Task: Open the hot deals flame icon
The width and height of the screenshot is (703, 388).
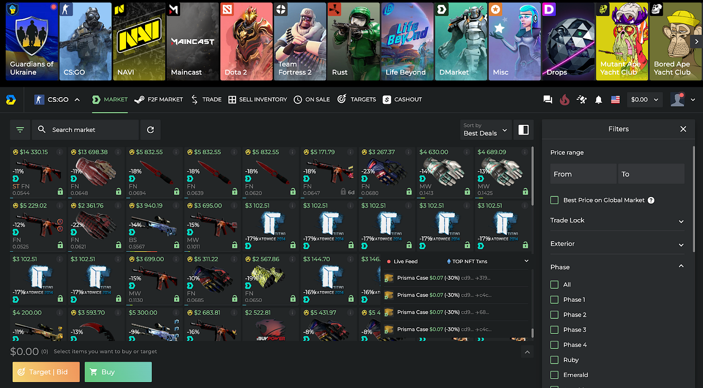Action: tap(565, 100)
